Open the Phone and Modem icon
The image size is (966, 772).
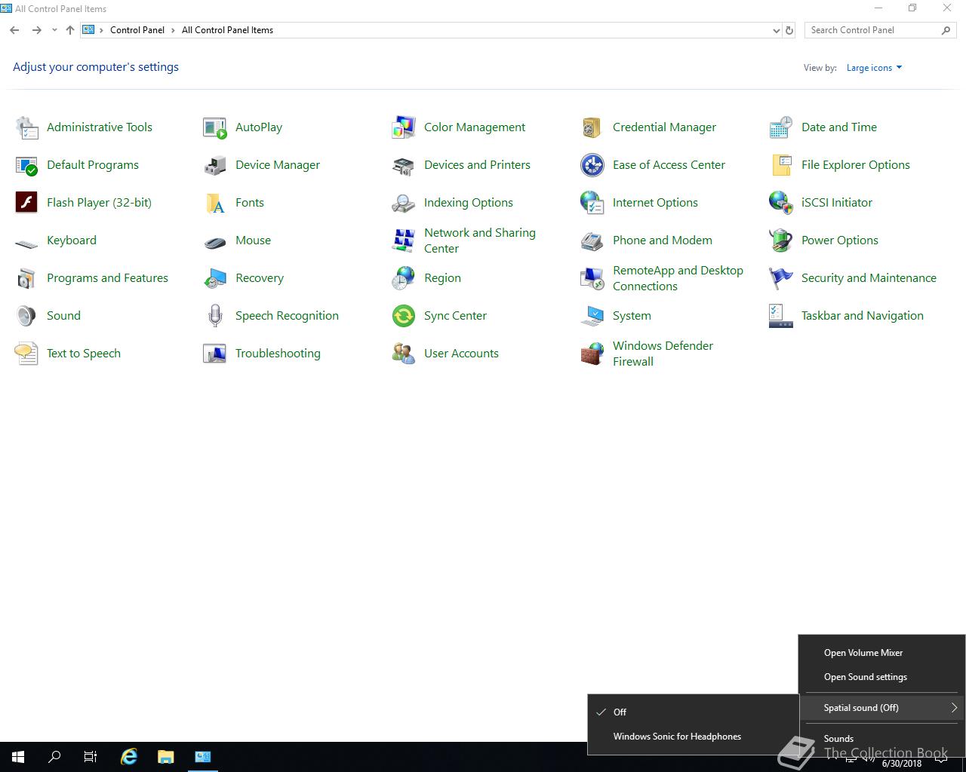(x=592, y=240)
